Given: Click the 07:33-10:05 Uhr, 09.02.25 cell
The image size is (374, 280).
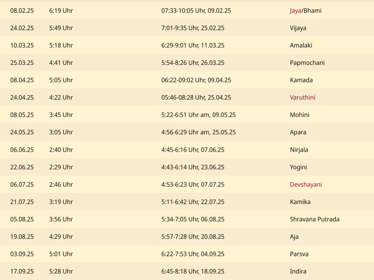Looking at the screenshot, I should [196, 11].
